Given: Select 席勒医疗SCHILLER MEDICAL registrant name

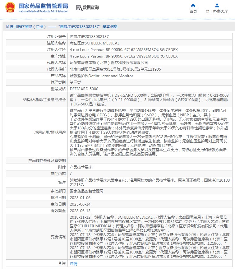Looking at the screenshot, I should tap(94, 43).
